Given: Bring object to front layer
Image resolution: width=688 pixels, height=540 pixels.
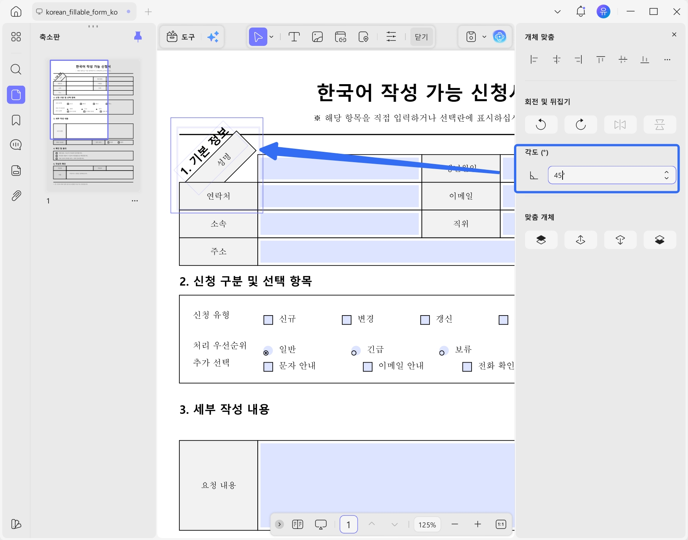Looking at the screenshot, I should [x=541, y=240].
